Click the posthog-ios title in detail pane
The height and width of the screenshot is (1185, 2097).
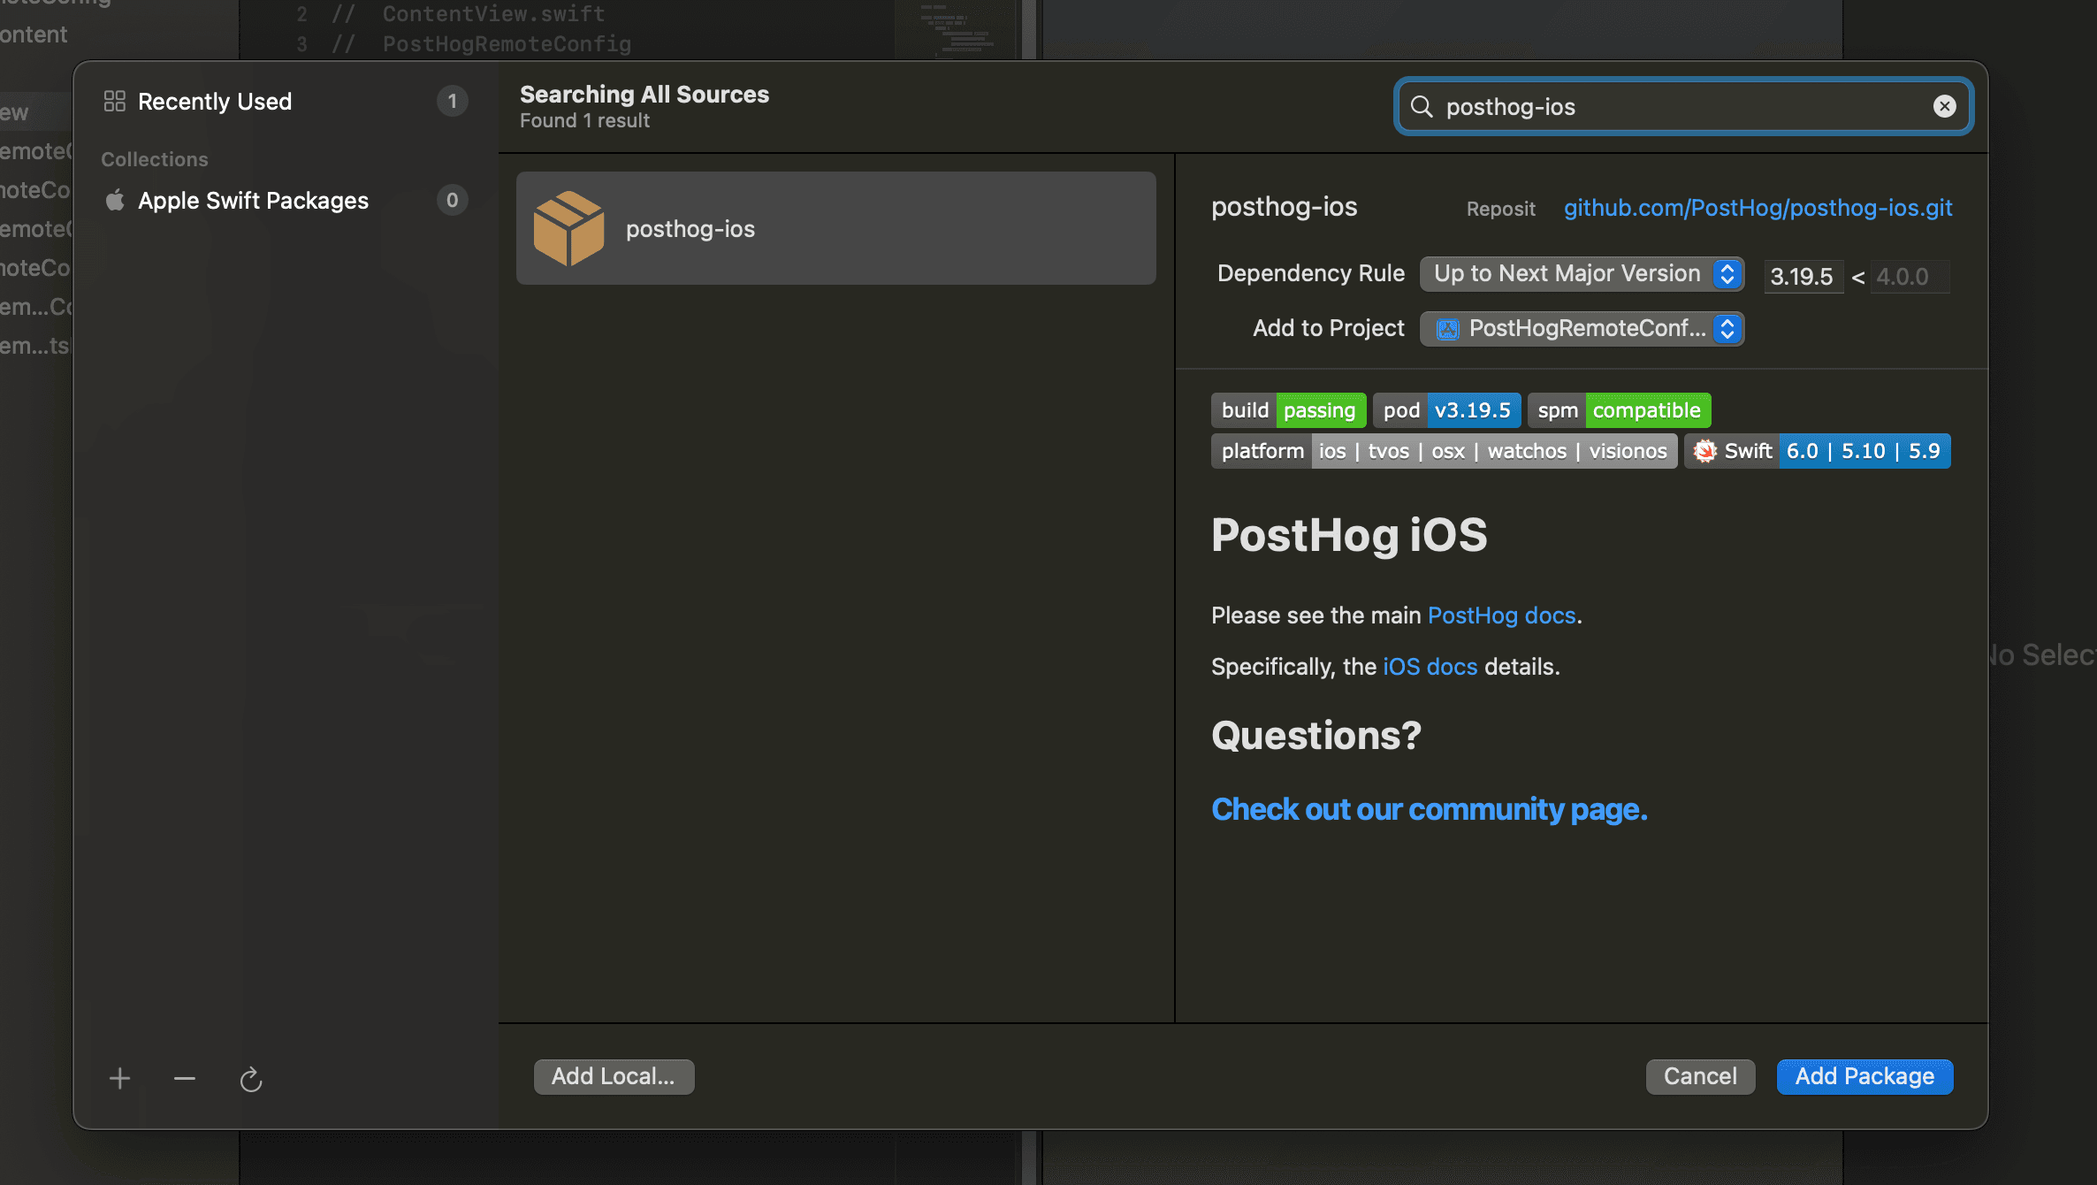coord(1284,207)
